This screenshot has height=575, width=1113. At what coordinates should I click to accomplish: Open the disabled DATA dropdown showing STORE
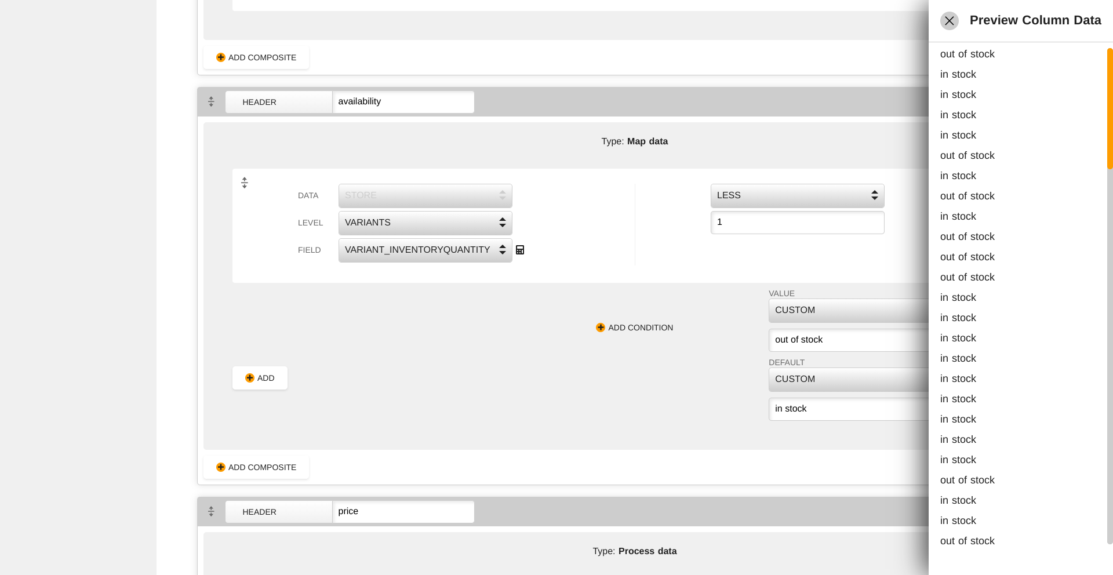pyautogui.click(x=425, y=195)
